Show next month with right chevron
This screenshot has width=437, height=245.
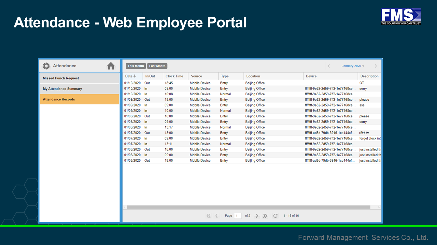[376, 66]
